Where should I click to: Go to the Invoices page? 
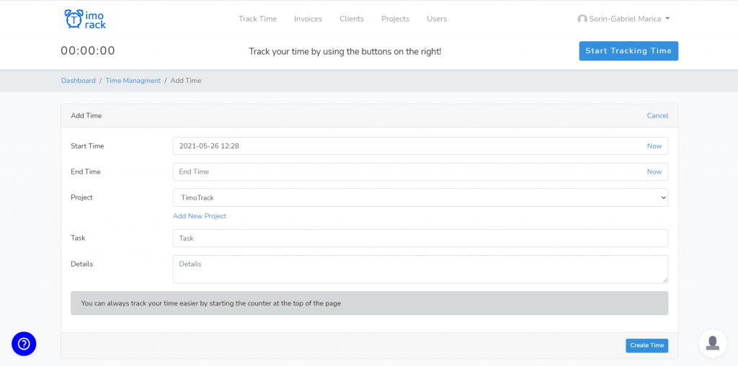(308, 19)
